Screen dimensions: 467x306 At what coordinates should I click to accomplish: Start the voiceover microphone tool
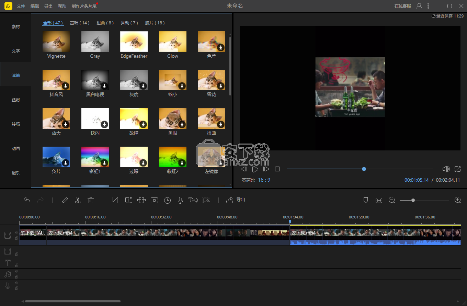[x=180, y=200]
